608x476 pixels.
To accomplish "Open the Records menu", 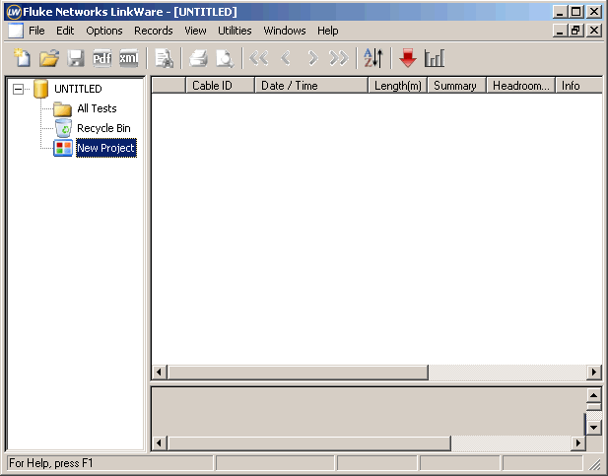I will tap(153, 31).
